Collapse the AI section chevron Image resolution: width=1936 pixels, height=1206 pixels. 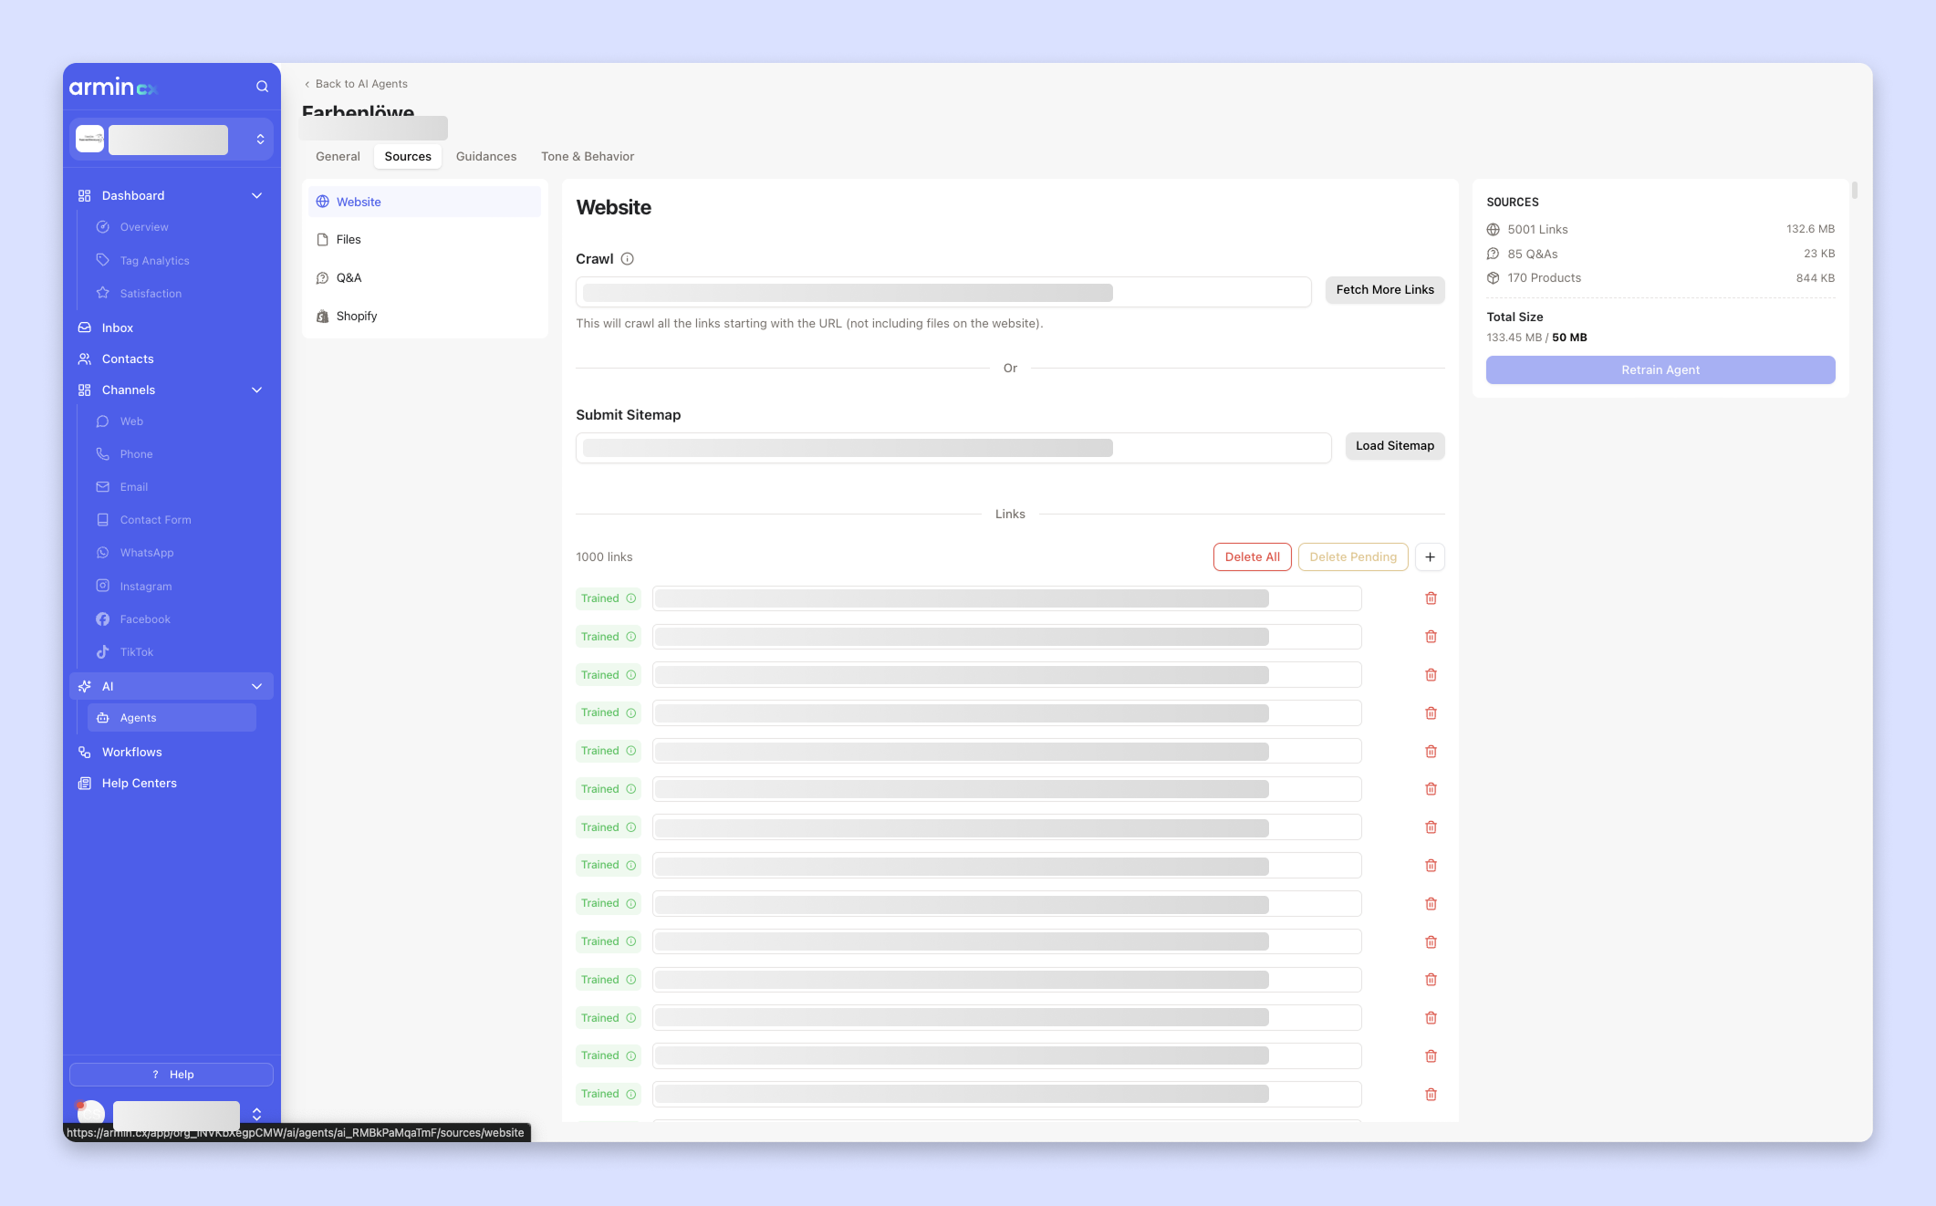coord(256,686)
